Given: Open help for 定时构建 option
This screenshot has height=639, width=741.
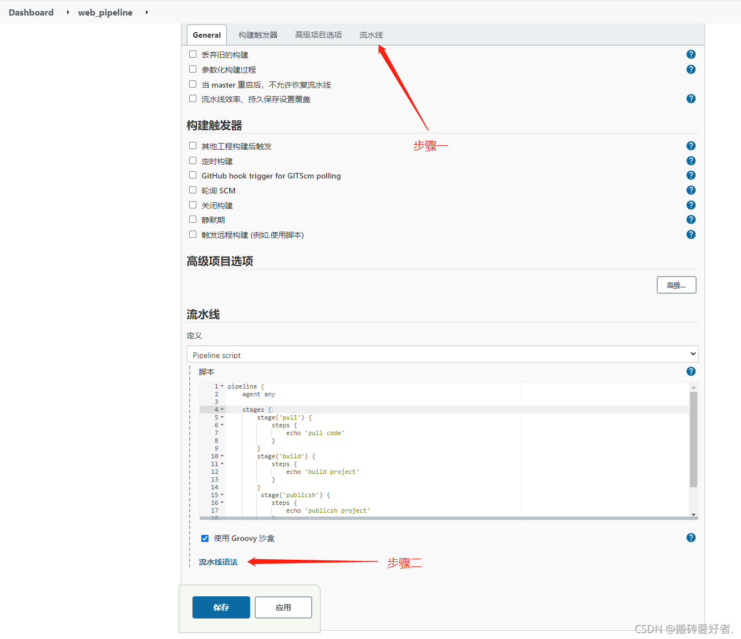Looking at the screenshot, I should (691, 161).
